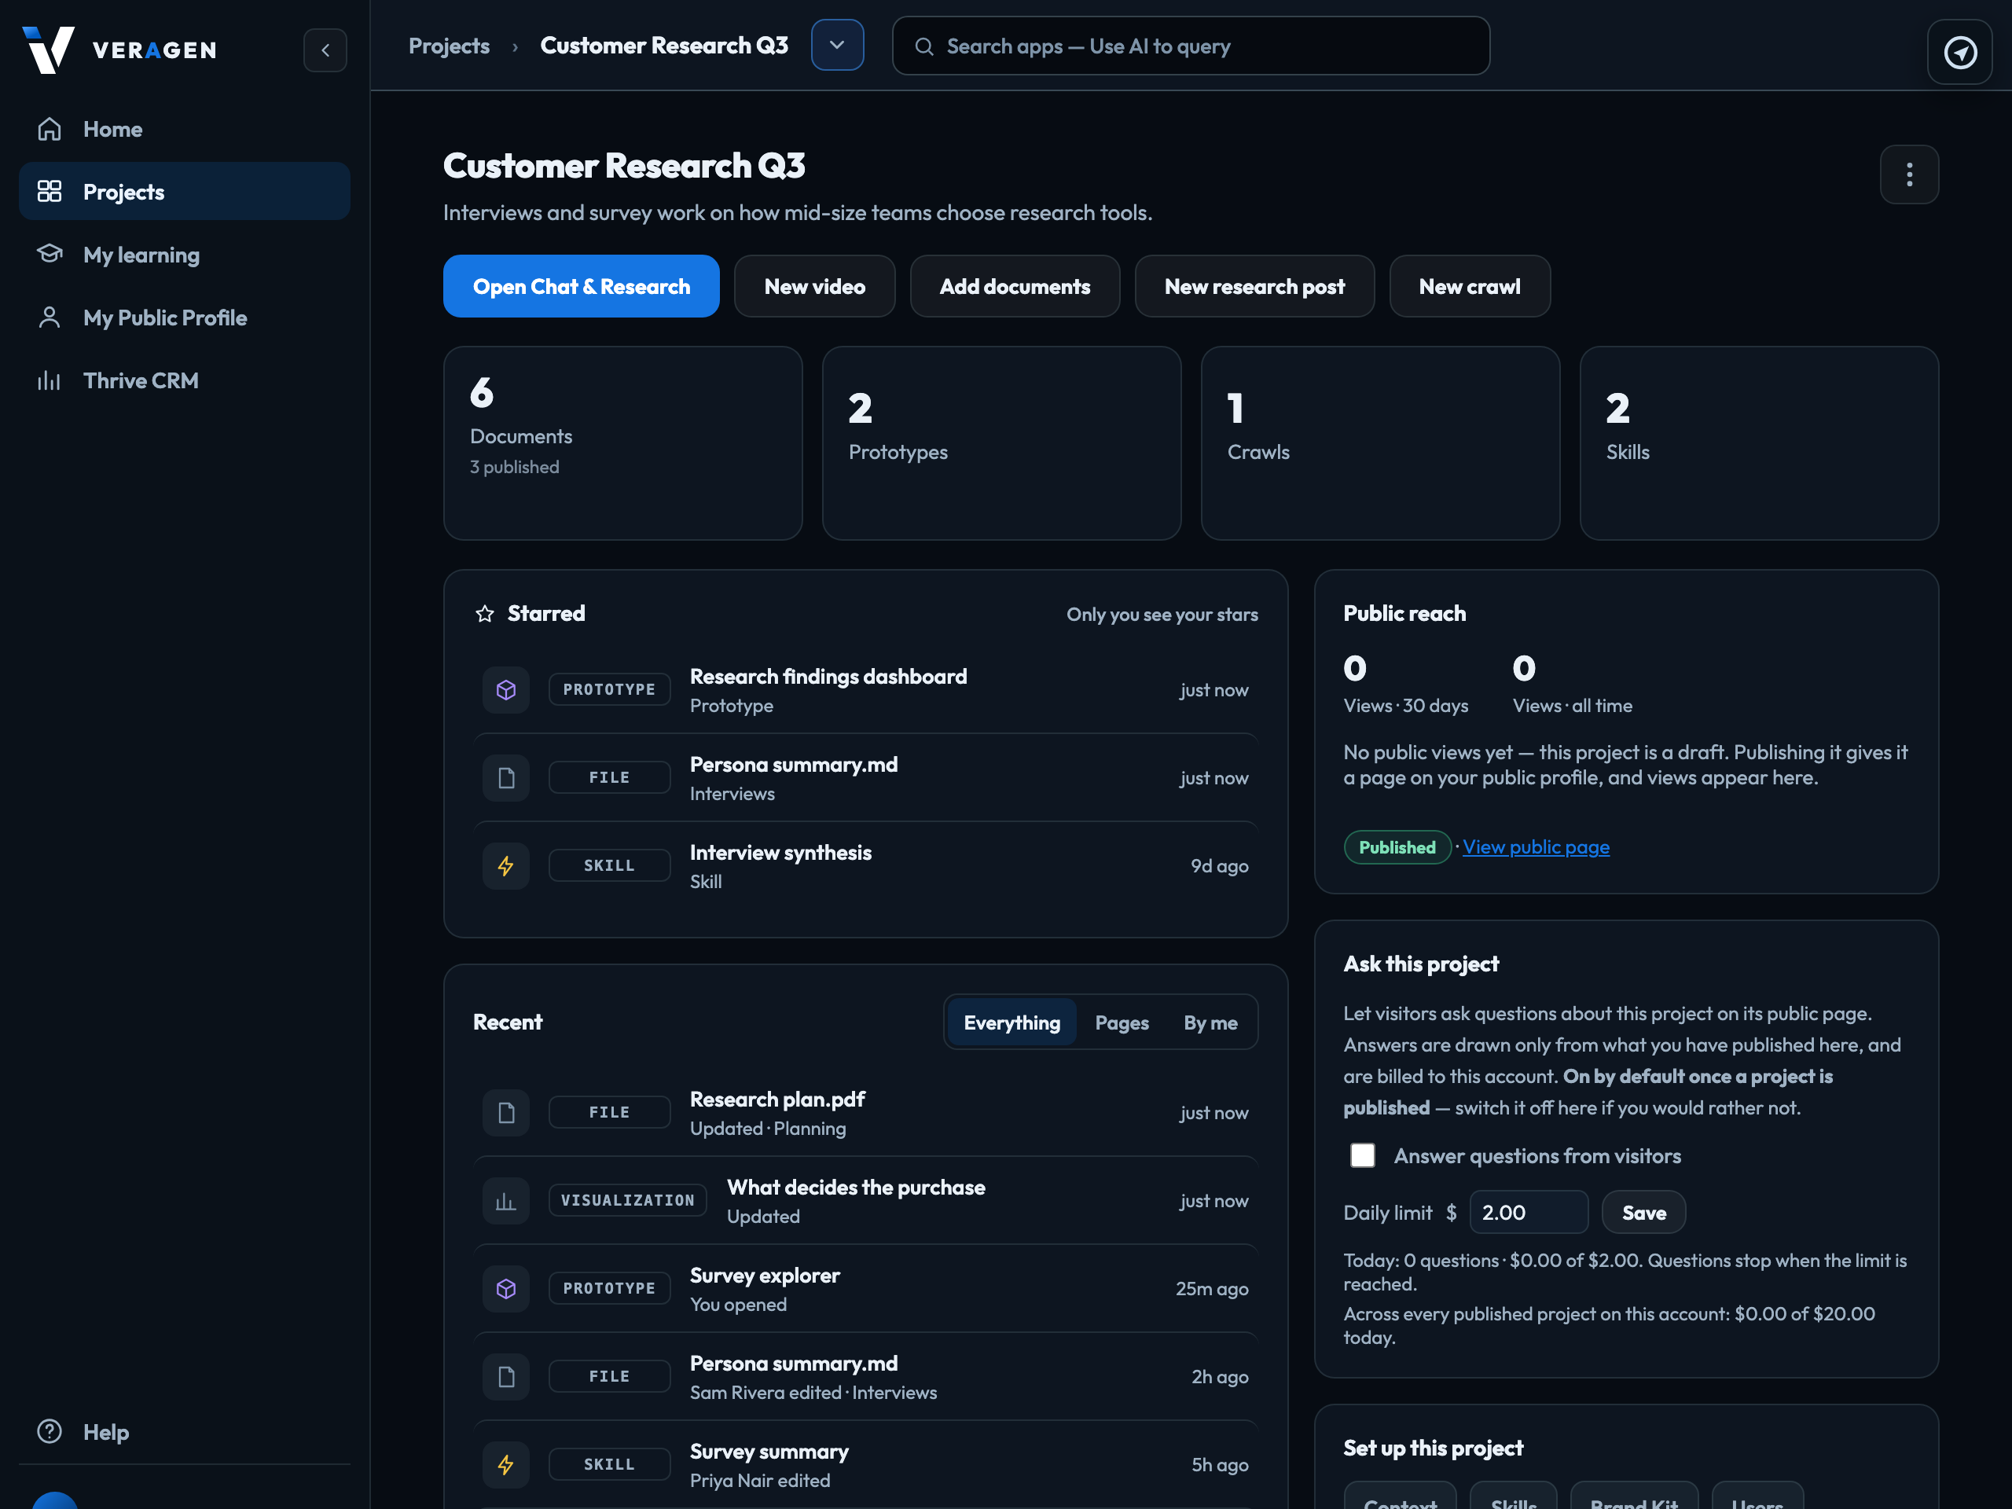Switch Recent filter to By me
Viewport: 2012px width, 1509px height.
point(1210,1023)
